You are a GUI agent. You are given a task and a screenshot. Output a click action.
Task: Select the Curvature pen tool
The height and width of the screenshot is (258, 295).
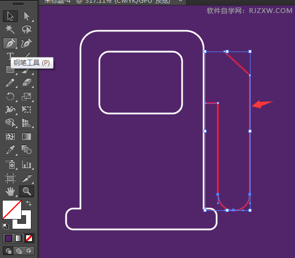click(x=27, y=43)
